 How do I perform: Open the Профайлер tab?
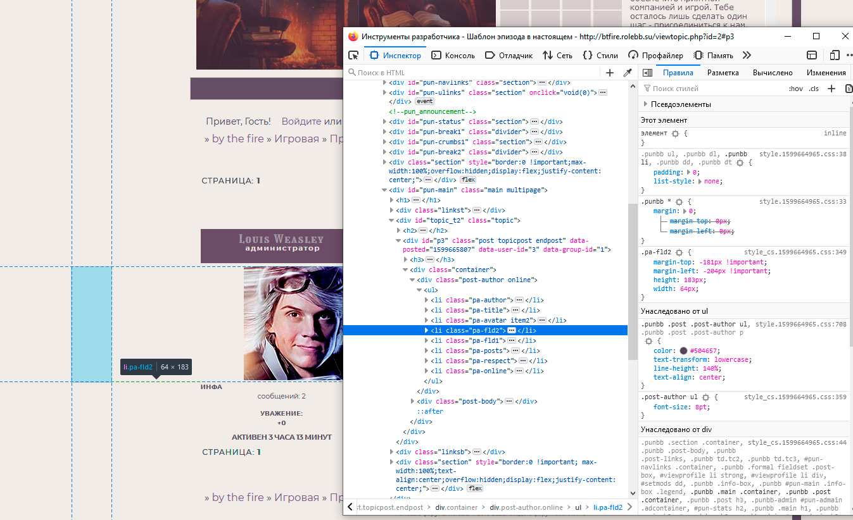tap(656, 55)
